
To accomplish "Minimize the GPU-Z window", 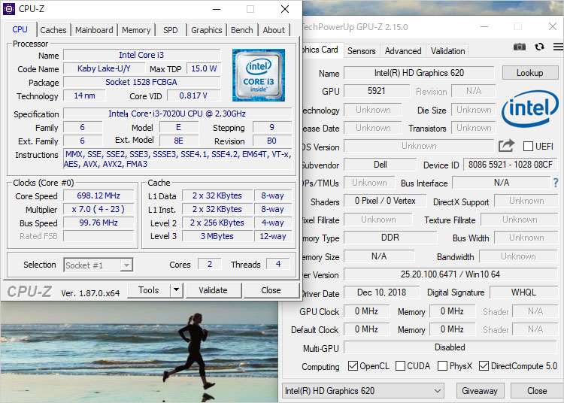I will coord(484,26).
